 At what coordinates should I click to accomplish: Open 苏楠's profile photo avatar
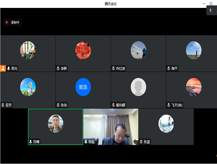coord(56,124)
